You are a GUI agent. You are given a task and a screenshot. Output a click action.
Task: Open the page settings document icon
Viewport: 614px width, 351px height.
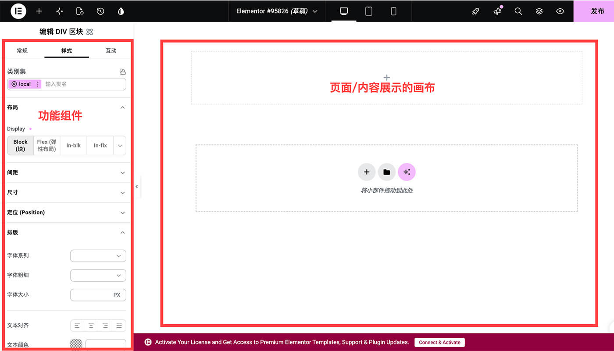(x=80, y=11)
